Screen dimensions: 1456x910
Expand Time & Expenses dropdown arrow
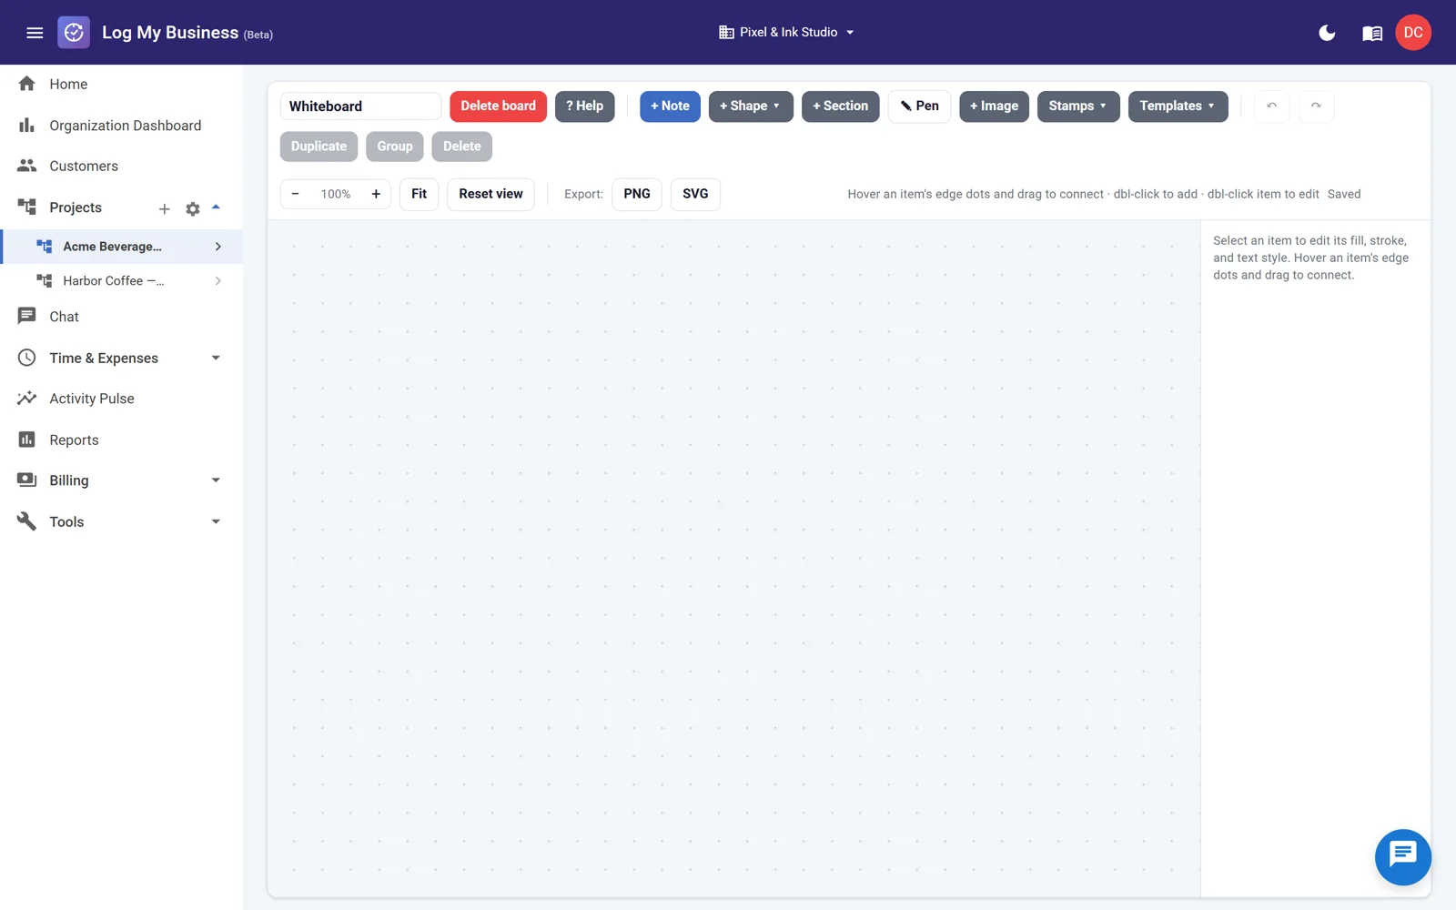pyautogui.click(x=216, y=359)
